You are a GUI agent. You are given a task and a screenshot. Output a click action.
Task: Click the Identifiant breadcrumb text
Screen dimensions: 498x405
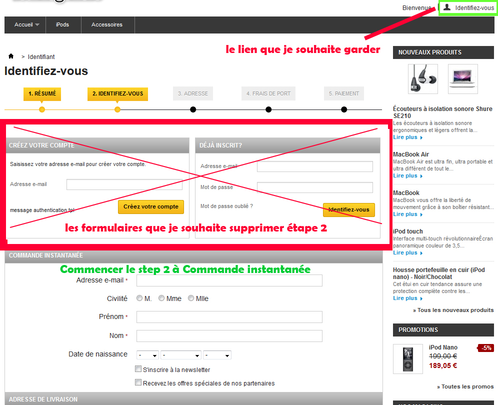(x=41, y=56)
